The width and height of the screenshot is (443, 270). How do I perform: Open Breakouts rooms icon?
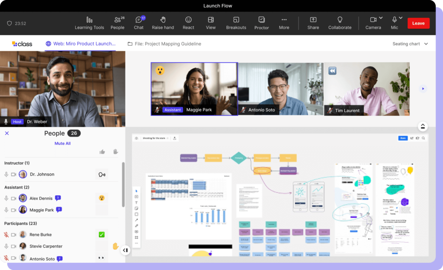236,20
